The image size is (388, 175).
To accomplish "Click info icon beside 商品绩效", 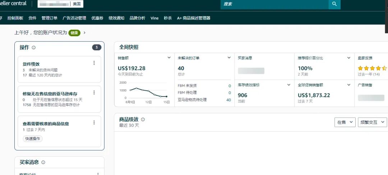I will click(143, 119).
